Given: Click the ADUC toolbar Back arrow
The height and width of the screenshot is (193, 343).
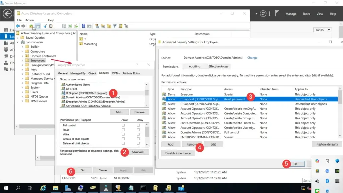Looking at the screenshot, I should [x=18, y=26].
